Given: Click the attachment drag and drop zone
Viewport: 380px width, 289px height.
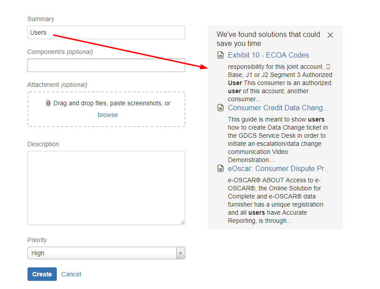Looking at the screenshot, I should click(x=106, y=109).
